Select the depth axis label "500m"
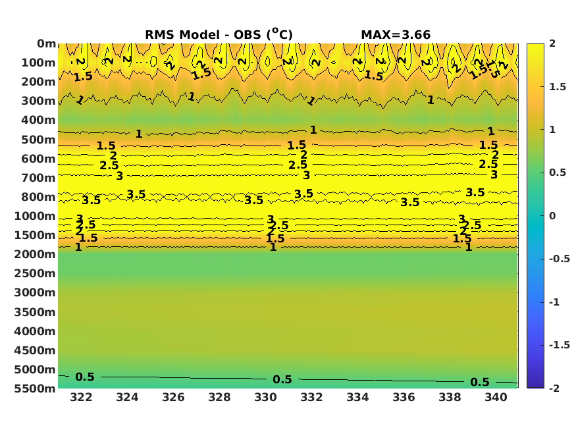The image size is (576, 432). pyautogui.click(x=39, y=140)
